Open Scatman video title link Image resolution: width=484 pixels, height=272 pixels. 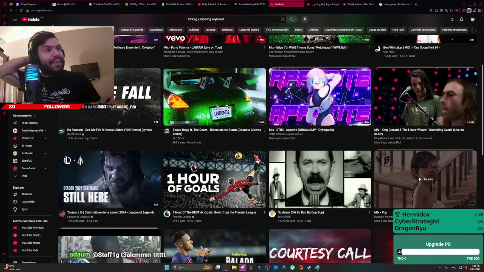[x=301, y=213]
